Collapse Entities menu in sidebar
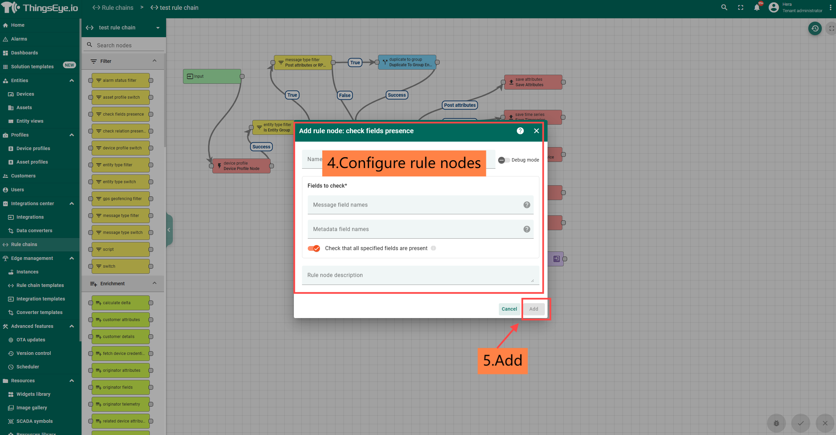This screenshot has width=836, height=435. tap(72, 80)
